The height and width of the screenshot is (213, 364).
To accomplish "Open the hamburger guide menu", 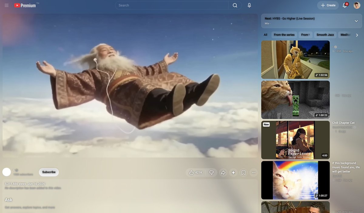I will pos(7,5).
